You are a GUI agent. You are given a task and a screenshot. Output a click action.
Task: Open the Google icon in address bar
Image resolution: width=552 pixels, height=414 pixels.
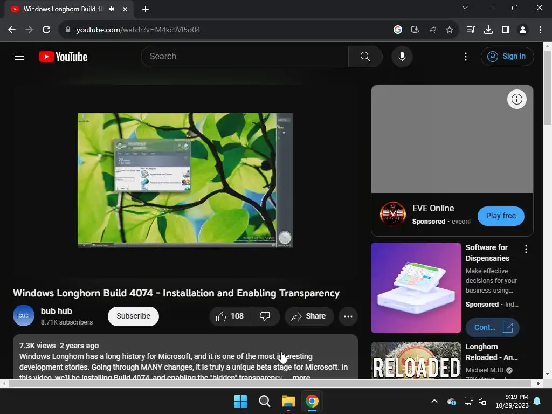click(397, 30)
